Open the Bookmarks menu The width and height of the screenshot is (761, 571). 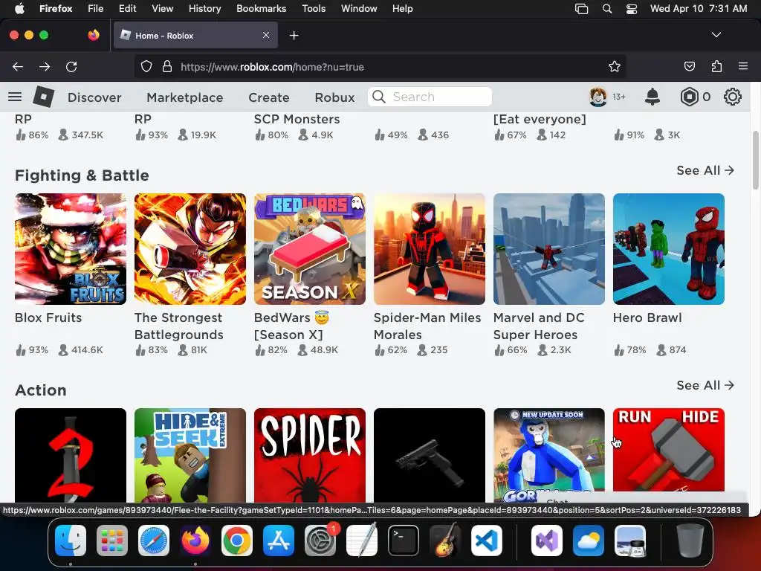point(261,9)
